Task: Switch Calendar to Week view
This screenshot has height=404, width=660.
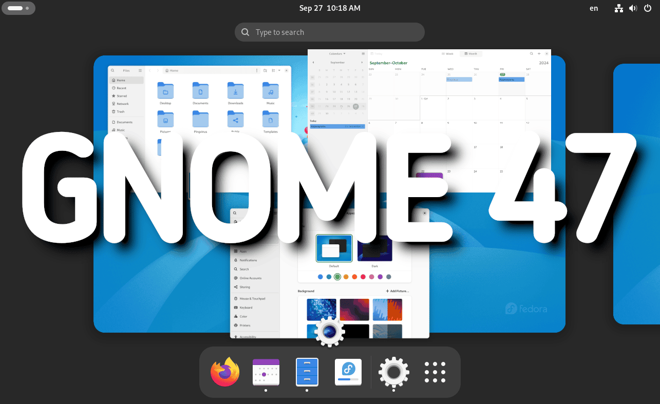Action: (x=447, y=53)
